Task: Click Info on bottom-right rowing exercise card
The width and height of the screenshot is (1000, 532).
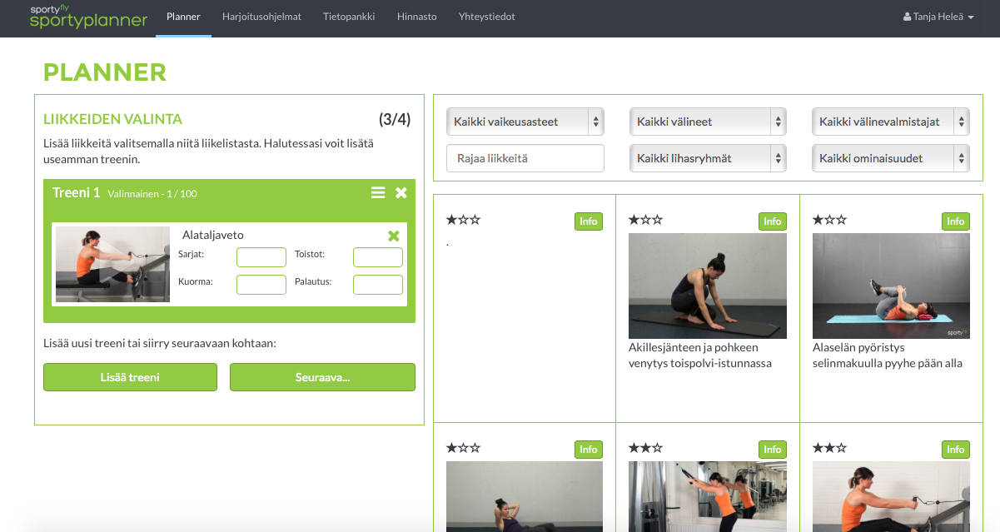Action: (x=956, y=450)
